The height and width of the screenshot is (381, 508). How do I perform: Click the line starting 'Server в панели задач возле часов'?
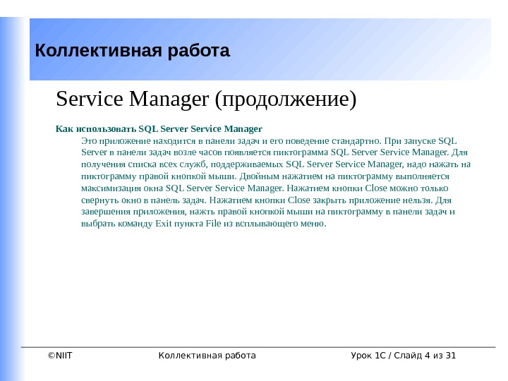[x=274, y=152]
